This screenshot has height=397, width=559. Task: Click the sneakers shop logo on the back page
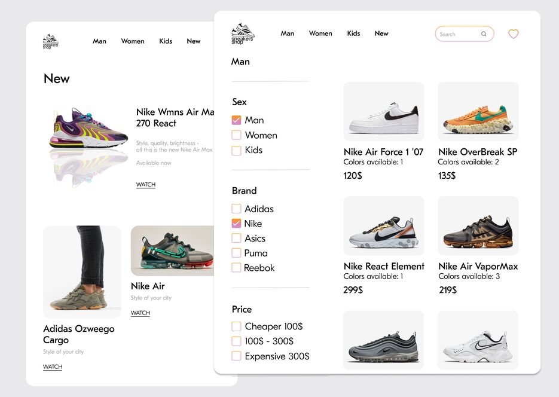tap(51, 41)
